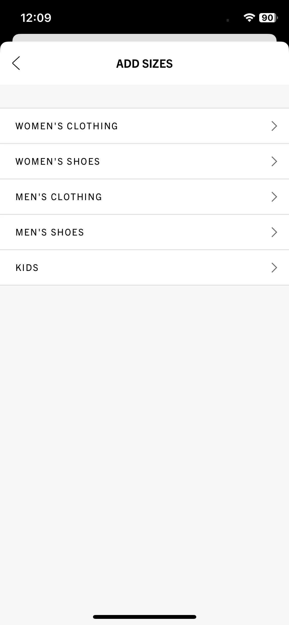Expand Men's Clothing using right chevron

[x=274, y=197]
